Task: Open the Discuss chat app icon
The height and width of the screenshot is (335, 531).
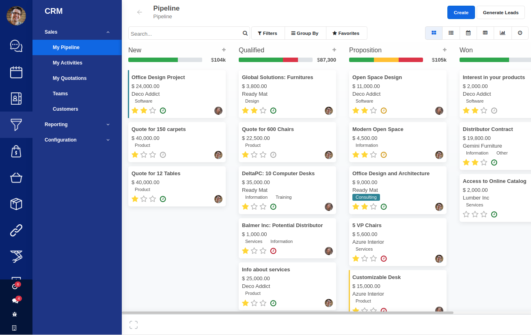Action: pos(16,46)
